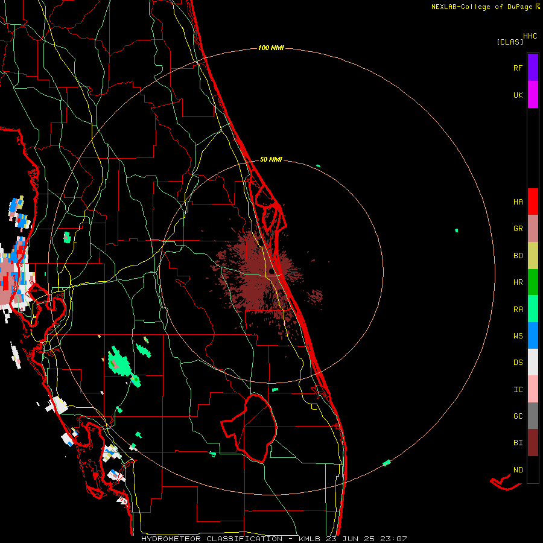Click the "HA" legend label
The width and height of the screenshot is (543, 543).
coord(518,202)
